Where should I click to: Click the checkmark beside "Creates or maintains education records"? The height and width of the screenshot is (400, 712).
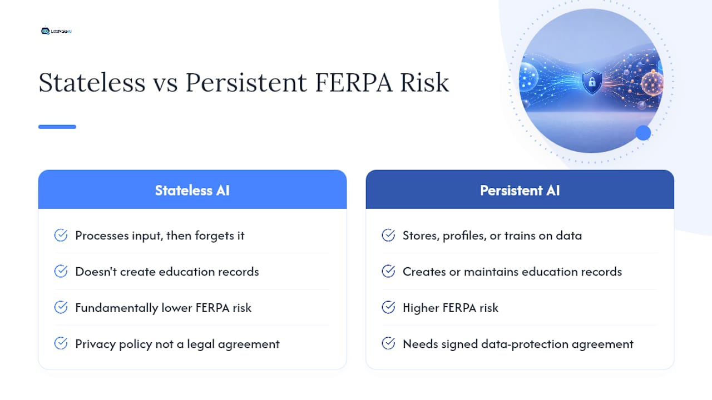click(388, 272)
